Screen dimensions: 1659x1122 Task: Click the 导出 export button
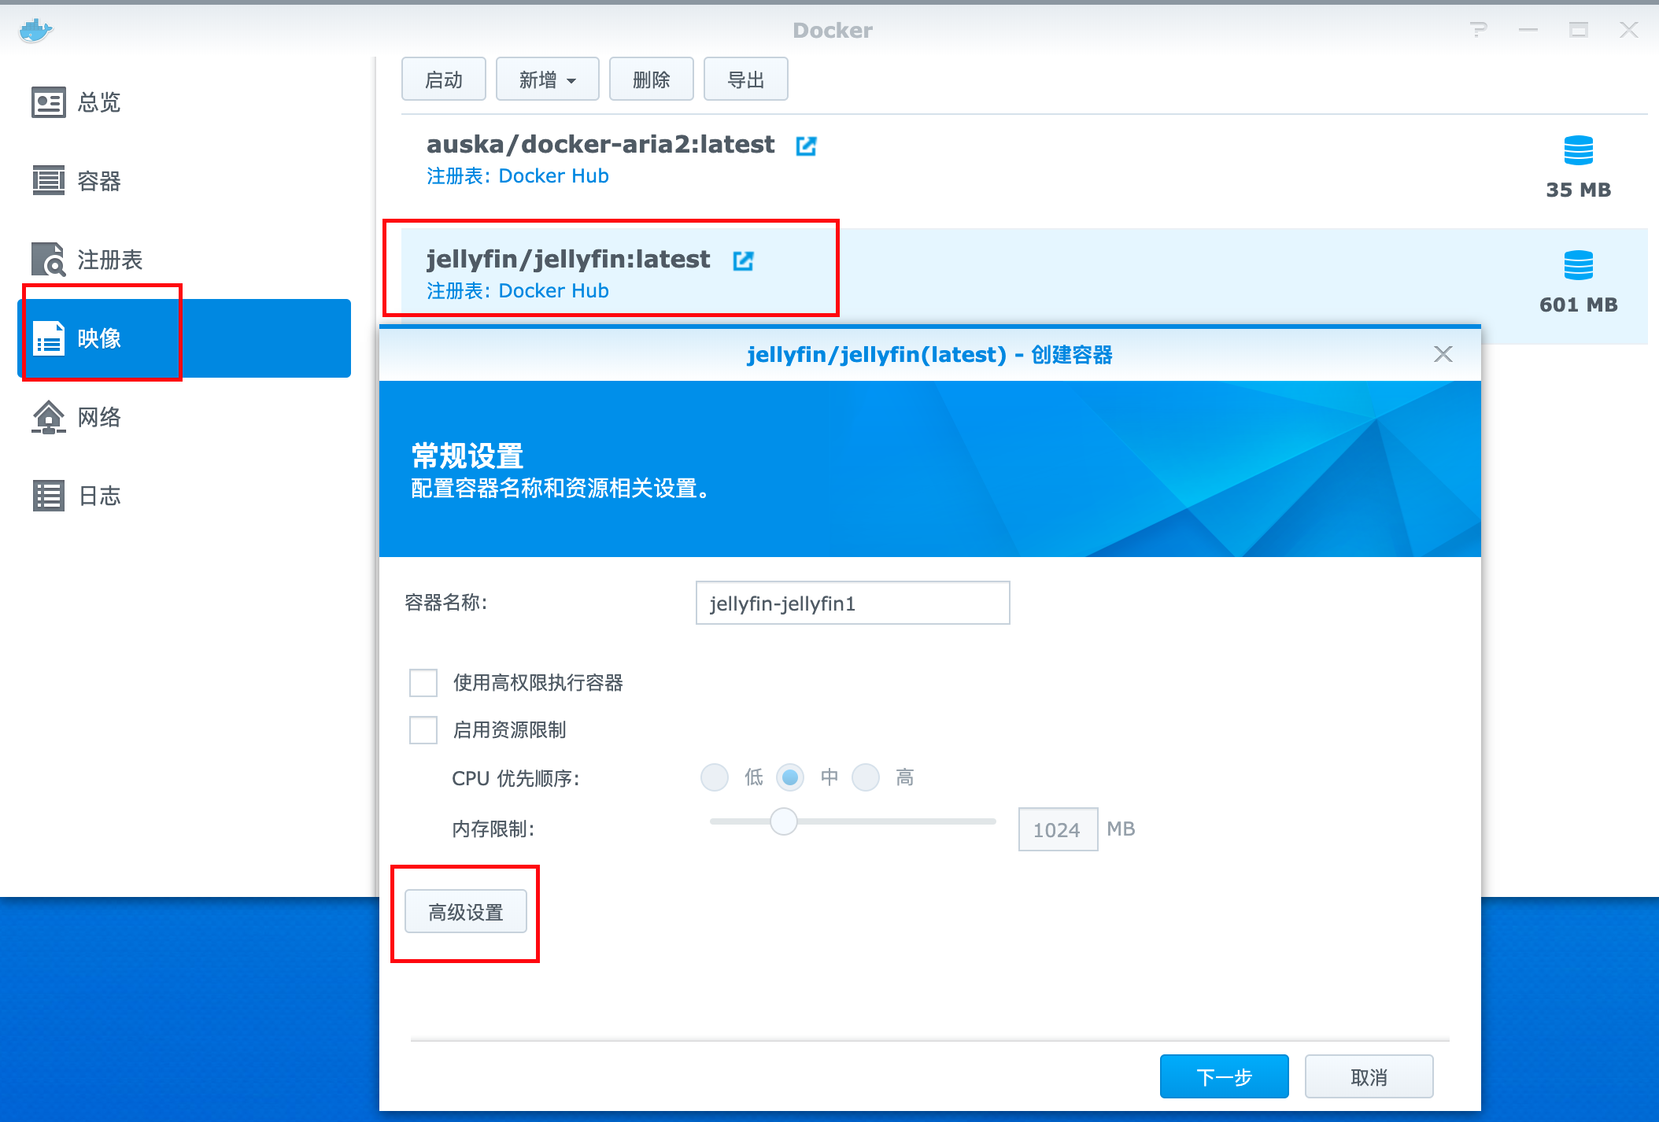click(x=746, y=79)
